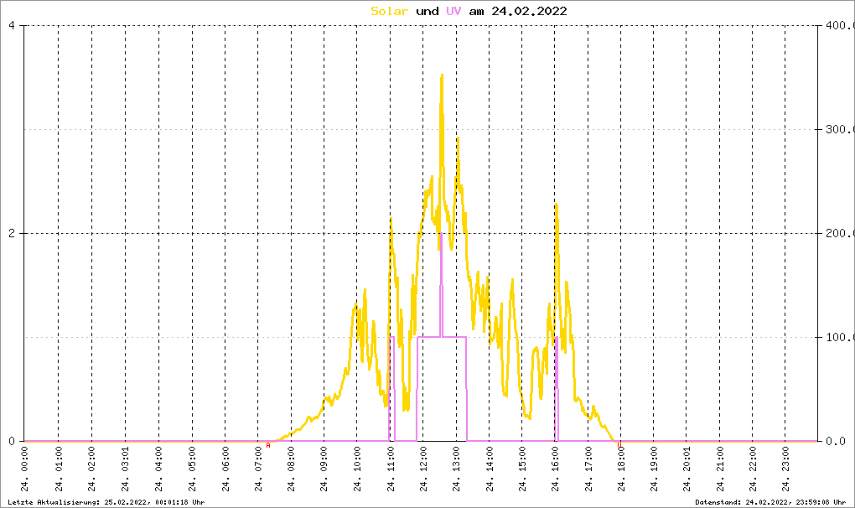
Task: Click the time label '24. 01:00'
Action: (59, 469)
